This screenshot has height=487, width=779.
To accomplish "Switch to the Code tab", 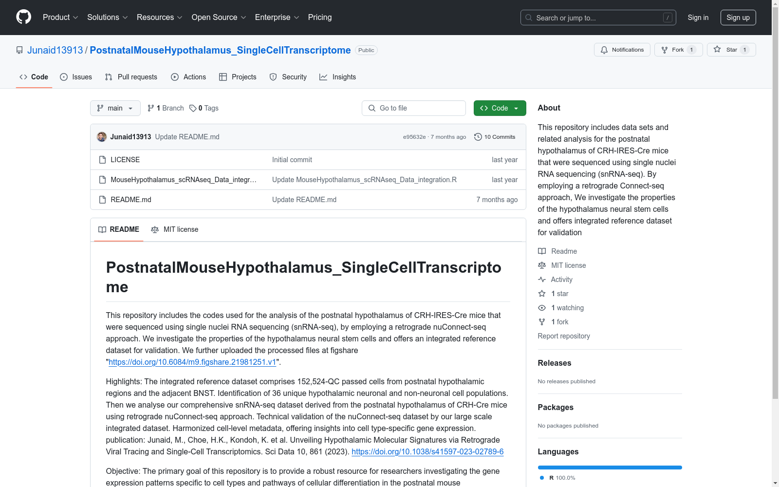I will tap(34, 77).
